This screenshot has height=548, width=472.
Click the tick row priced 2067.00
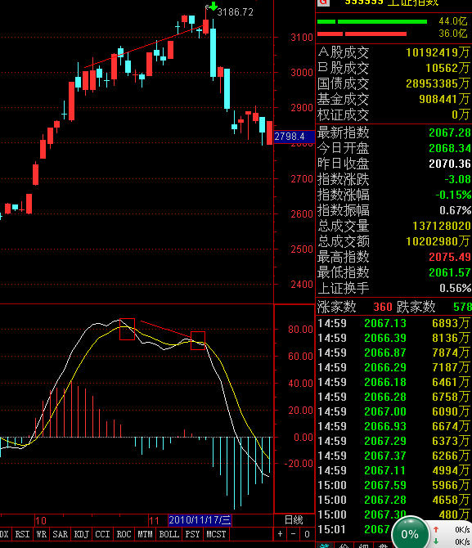click(x=393, y=411)
